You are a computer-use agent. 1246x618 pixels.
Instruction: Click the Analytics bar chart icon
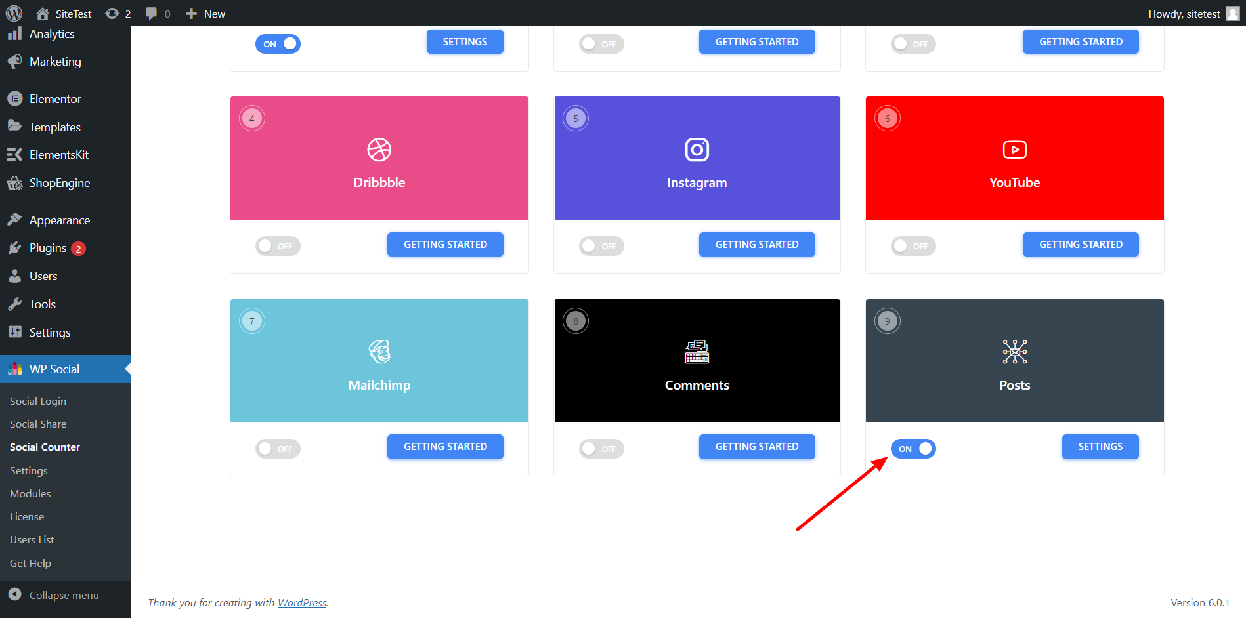click(14, 34)
